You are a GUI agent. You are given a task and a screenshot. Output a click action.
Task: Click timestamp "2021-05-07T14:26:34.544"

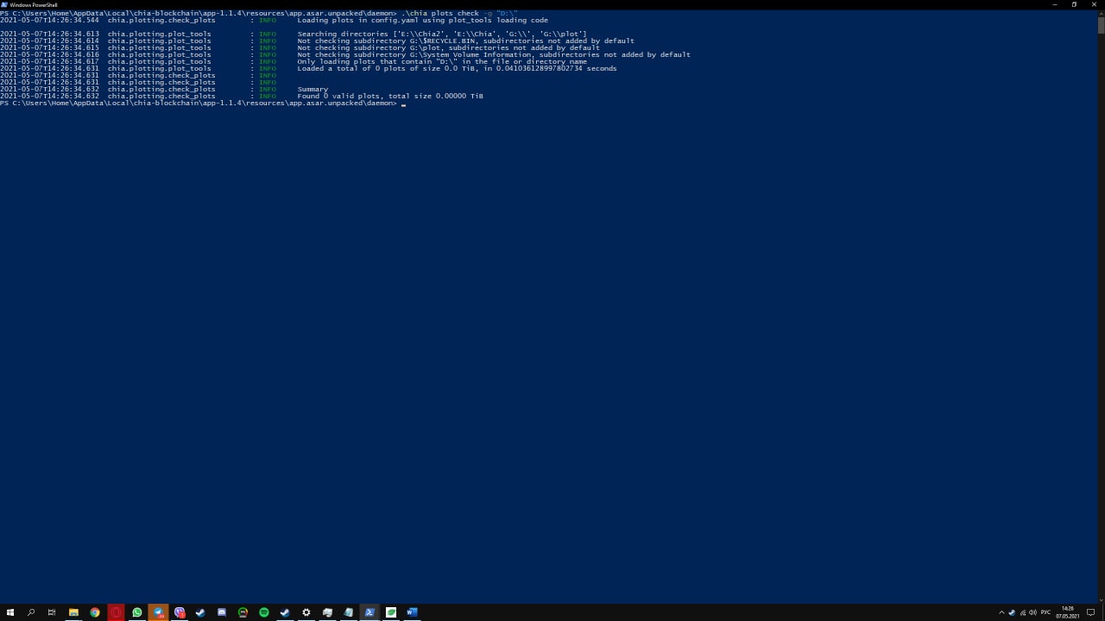click(49, 20)
